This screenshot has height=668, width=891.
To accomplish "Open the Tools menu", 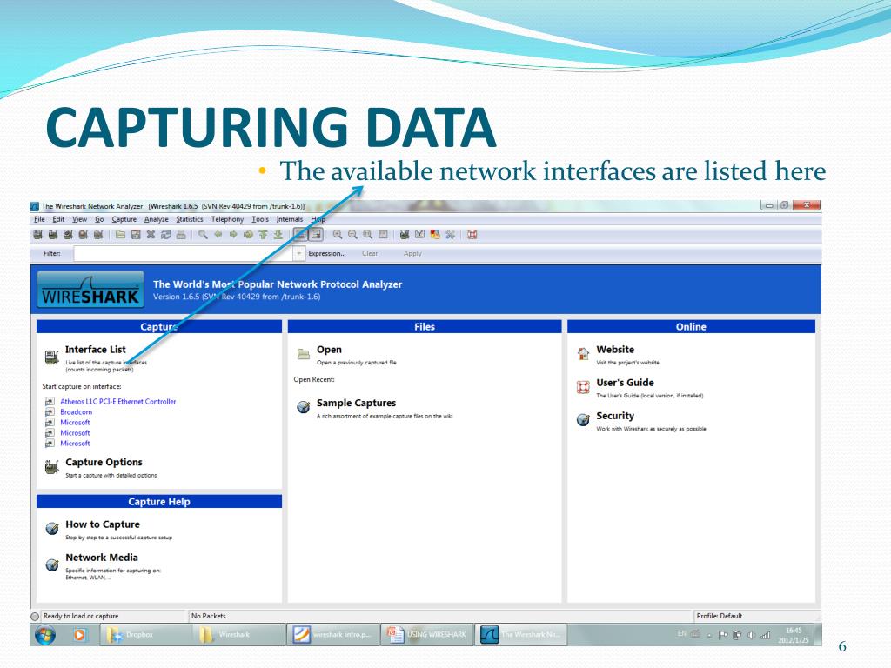I will pyautogui.click(x=260, y=219).
